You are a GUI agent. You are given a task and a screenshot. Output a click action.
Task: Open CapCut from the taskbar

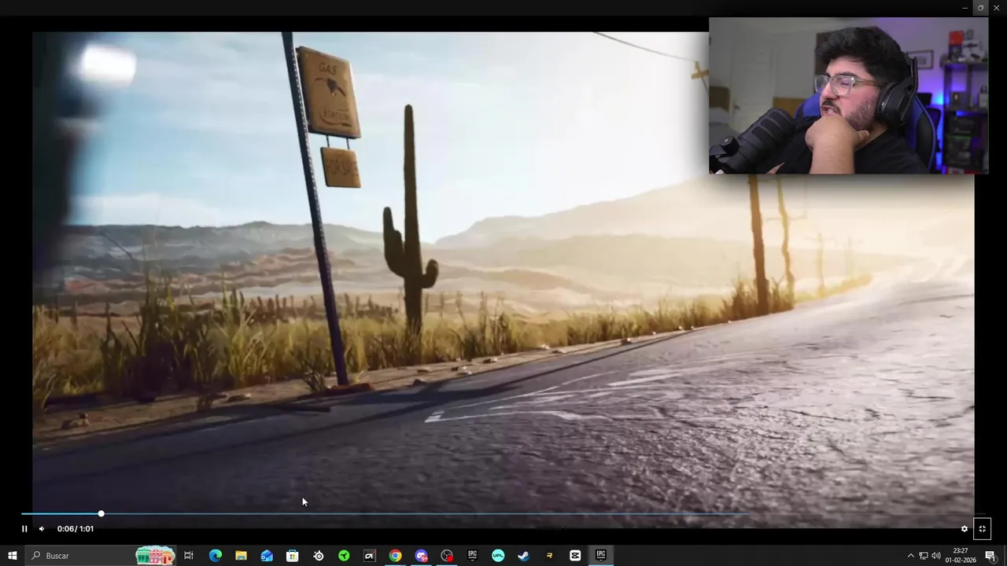(575, 556)
